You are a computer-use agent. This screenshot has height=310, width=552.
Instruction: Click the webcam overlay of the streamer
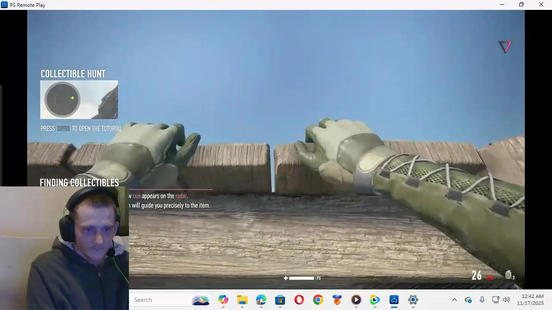point(64,248)
